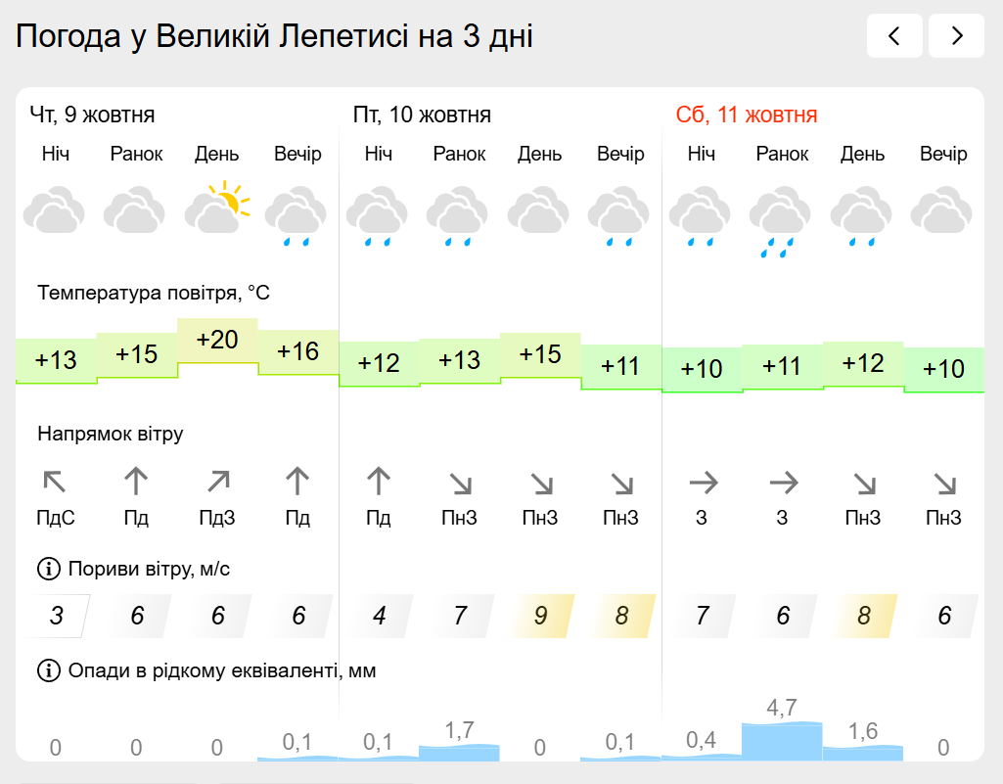1003x784 pixels.
Task: Select the Saturday 11 October heading
Action: [x=747, y=115]
